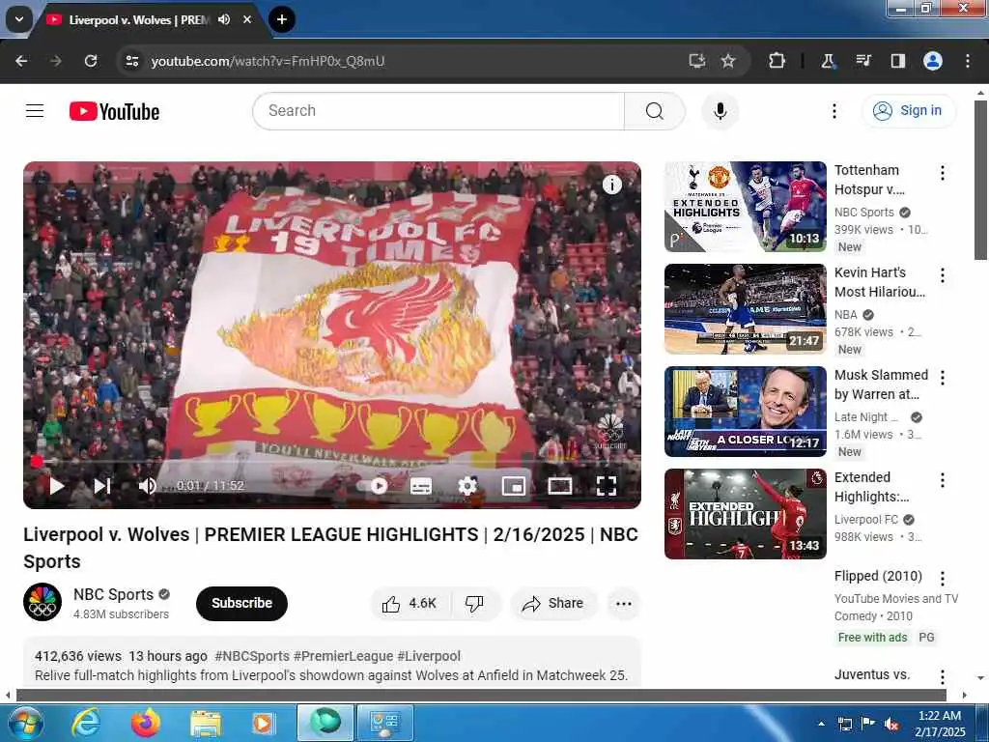989x742 pixels.
Task: Launch Firefox from taskbar
Action: pyautogui.click(x=146, y=723)
